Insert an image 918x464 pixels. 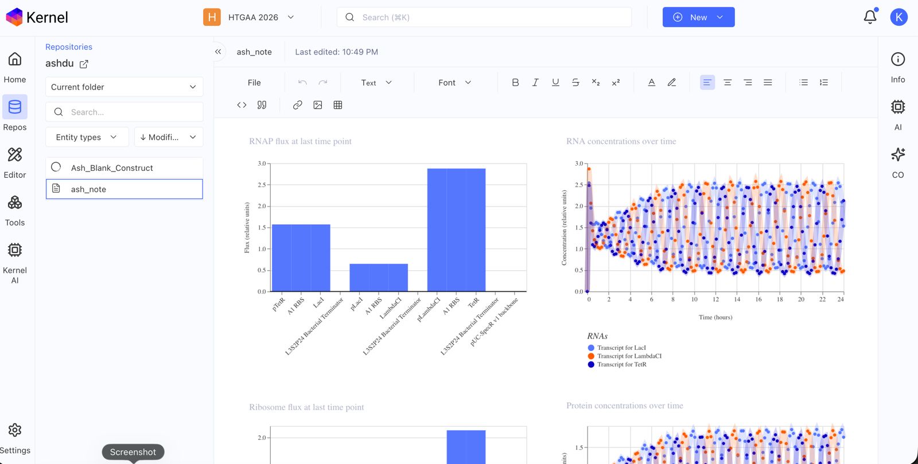tap(318, 105)
